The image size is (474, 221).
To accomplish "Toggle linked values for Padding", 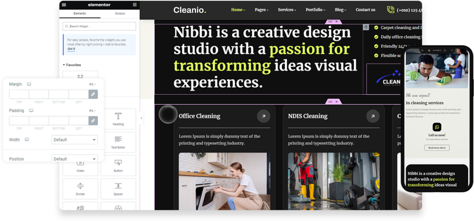I will pos(93,121).
